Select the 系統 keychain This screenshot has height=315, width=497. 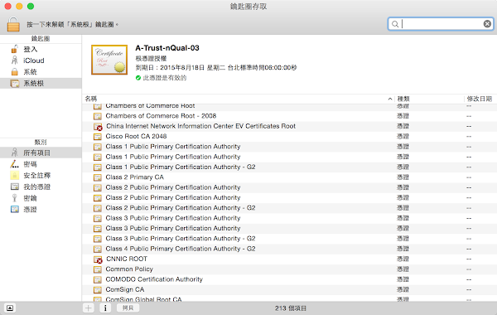click(x=41, y=72)
